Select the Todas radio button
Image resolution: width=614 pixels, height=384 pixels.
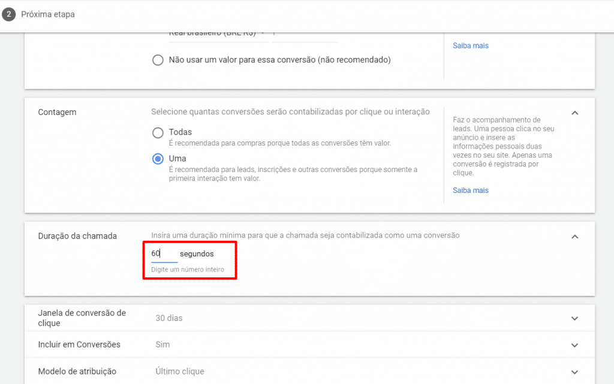click(x=158, y=132)
